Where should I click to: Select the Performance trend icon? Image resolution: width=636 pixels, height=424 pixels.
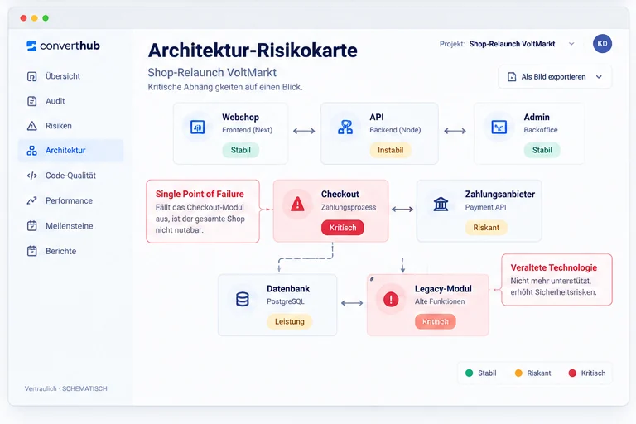(x=32, y=200)
